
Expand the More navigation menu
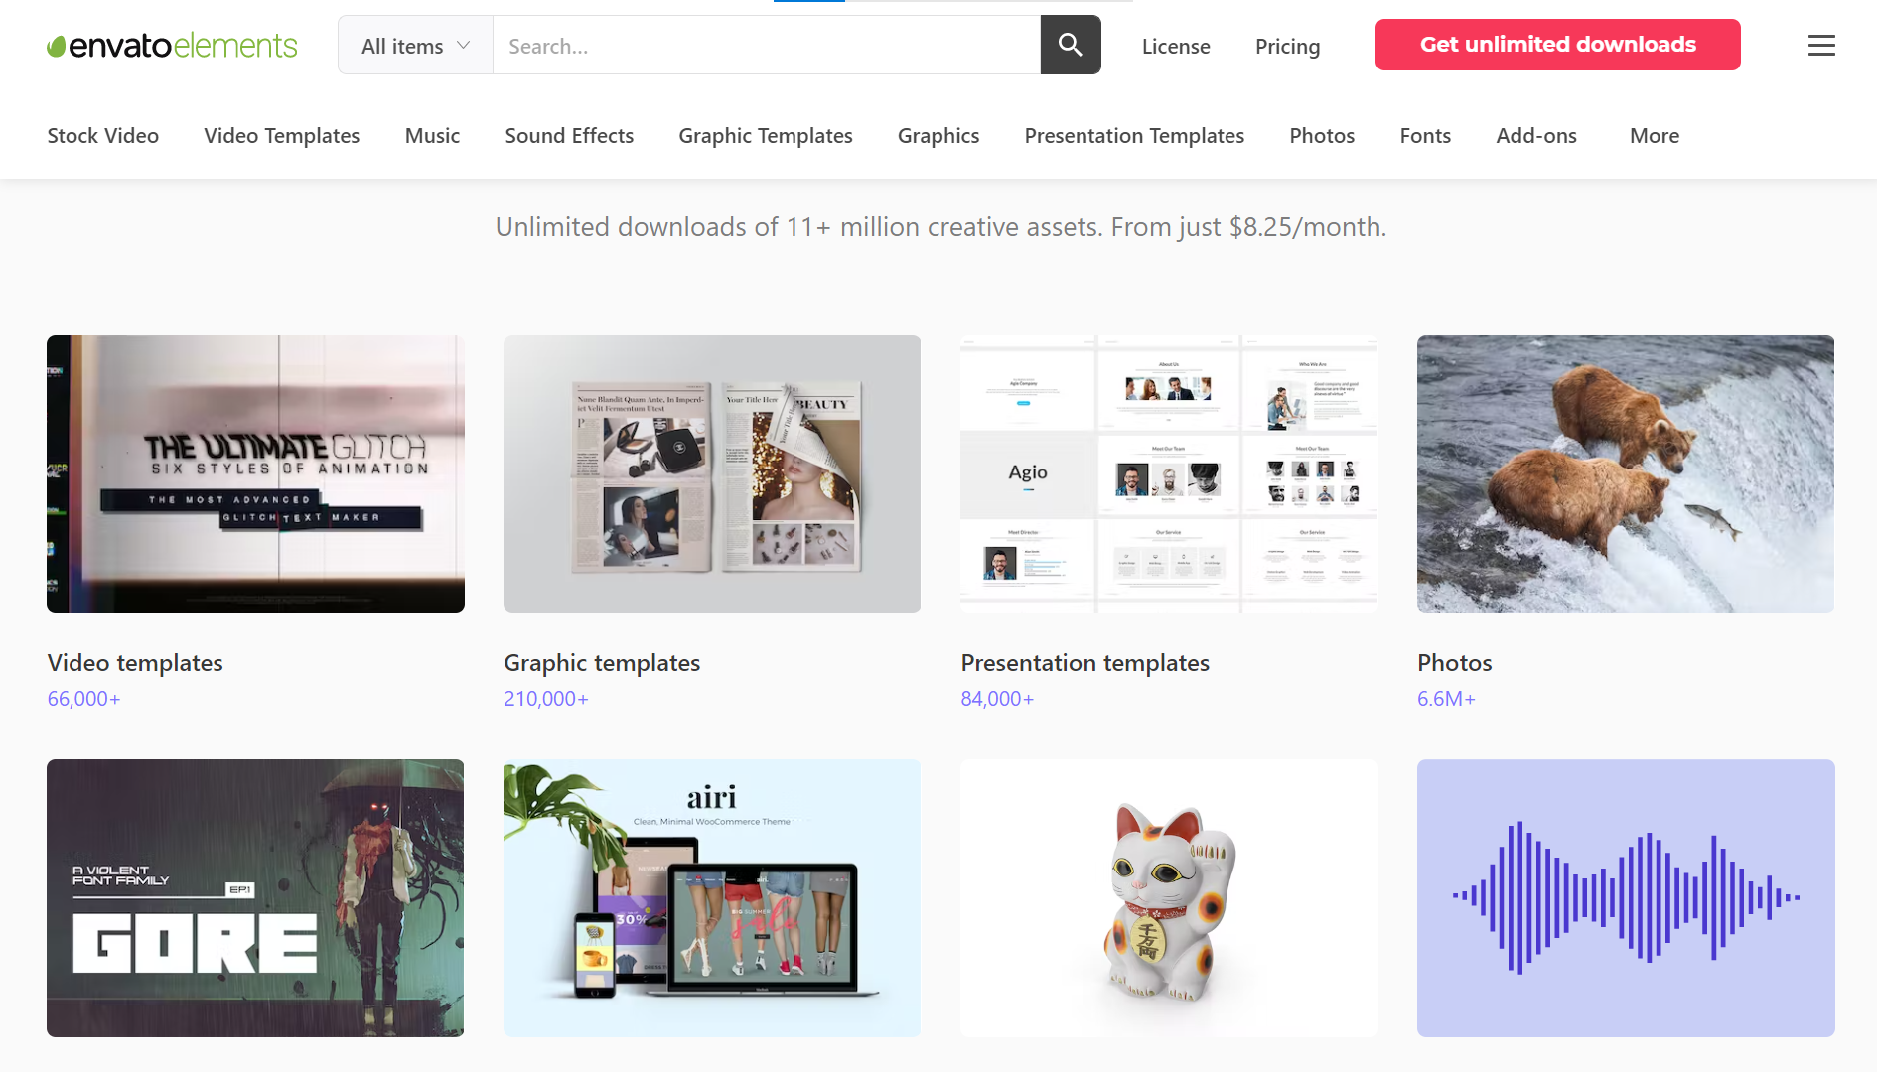click(x=1654, y=135)
